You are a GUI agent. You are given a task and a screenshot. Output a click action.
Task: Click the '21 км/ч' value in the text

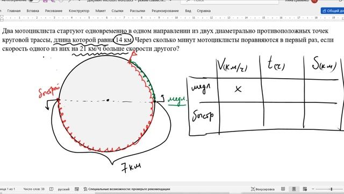[90, 48]
